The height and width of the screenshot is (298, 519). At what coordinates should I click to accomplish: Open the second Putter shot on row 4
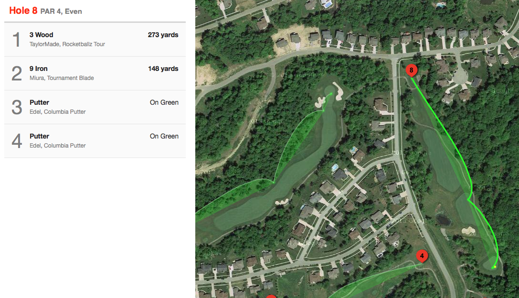[95, 141]
